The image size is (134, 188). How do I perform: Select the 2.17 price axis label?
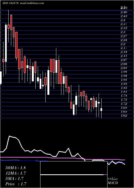tap(124, 48)
